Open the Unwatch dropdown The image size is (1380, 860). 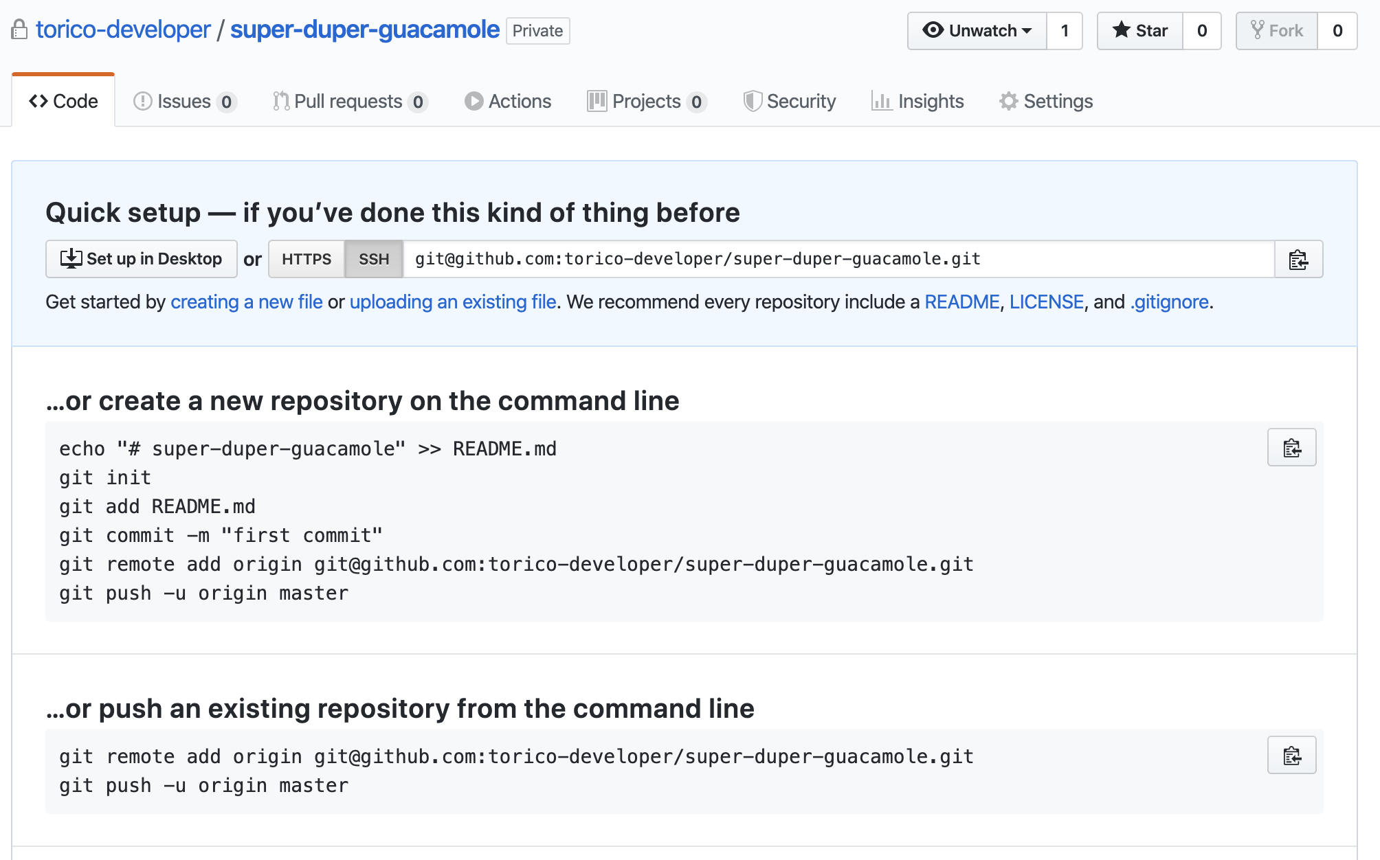pos(977,31)
